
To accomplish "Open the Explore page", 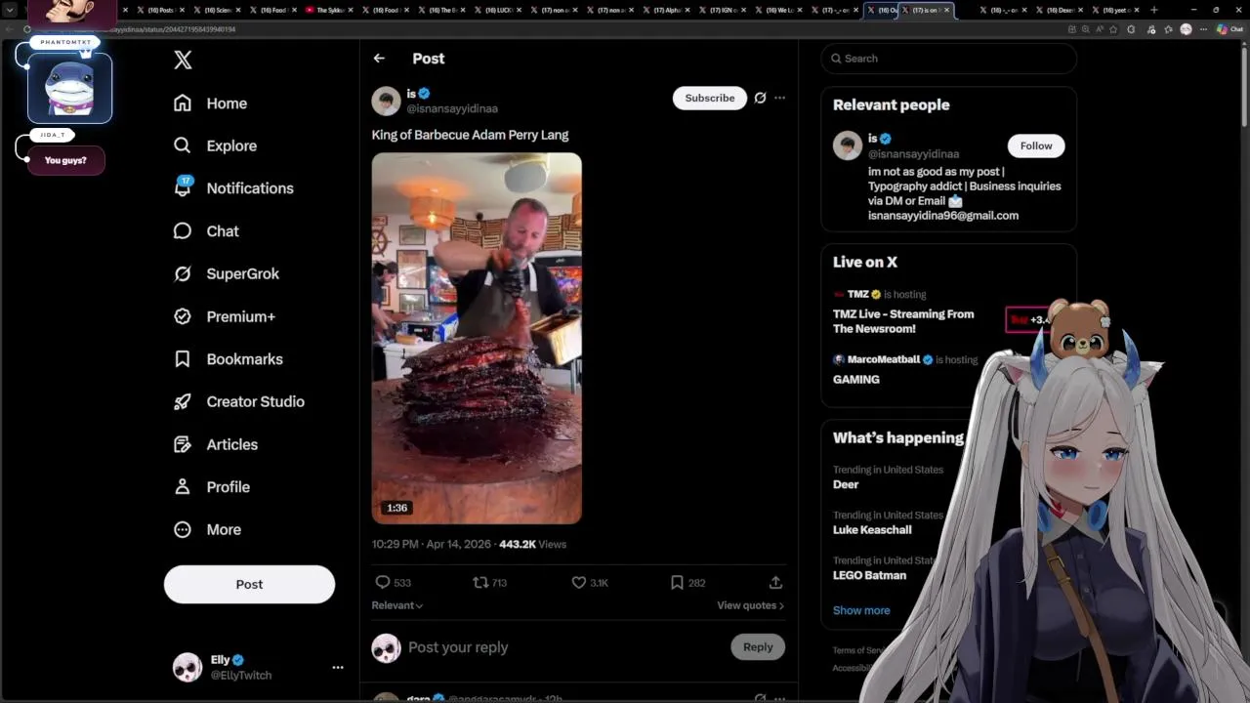I will click(x=216, y=145).
